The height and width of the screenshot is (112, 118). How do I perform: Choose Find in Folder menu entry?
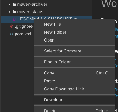coord(74,62)
